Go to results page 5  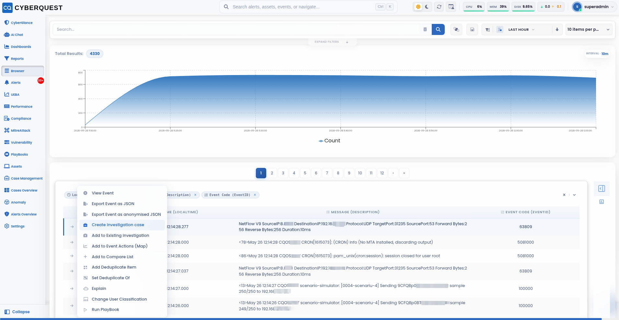tap(305, 173)
